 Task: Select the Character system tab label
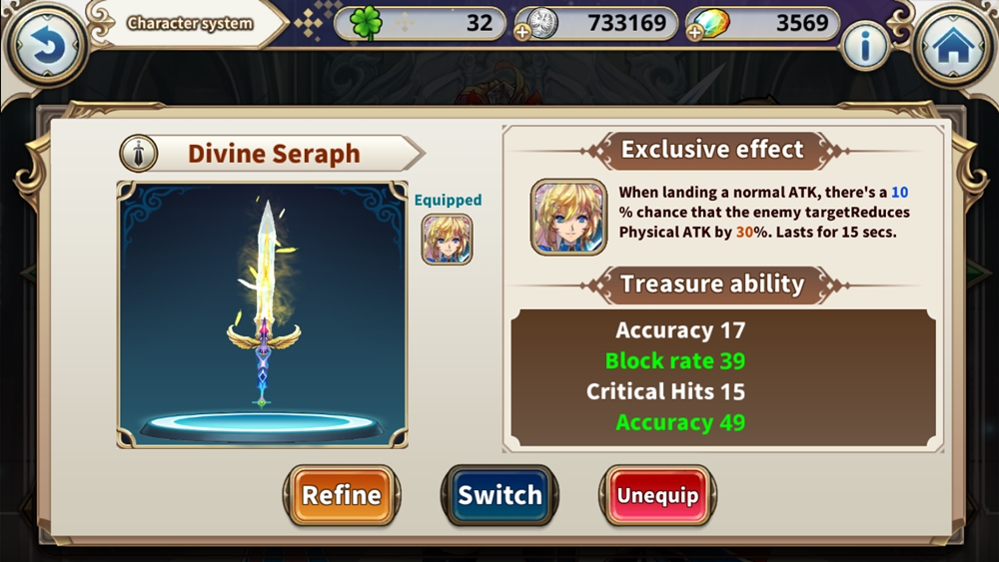pos(190,24)
